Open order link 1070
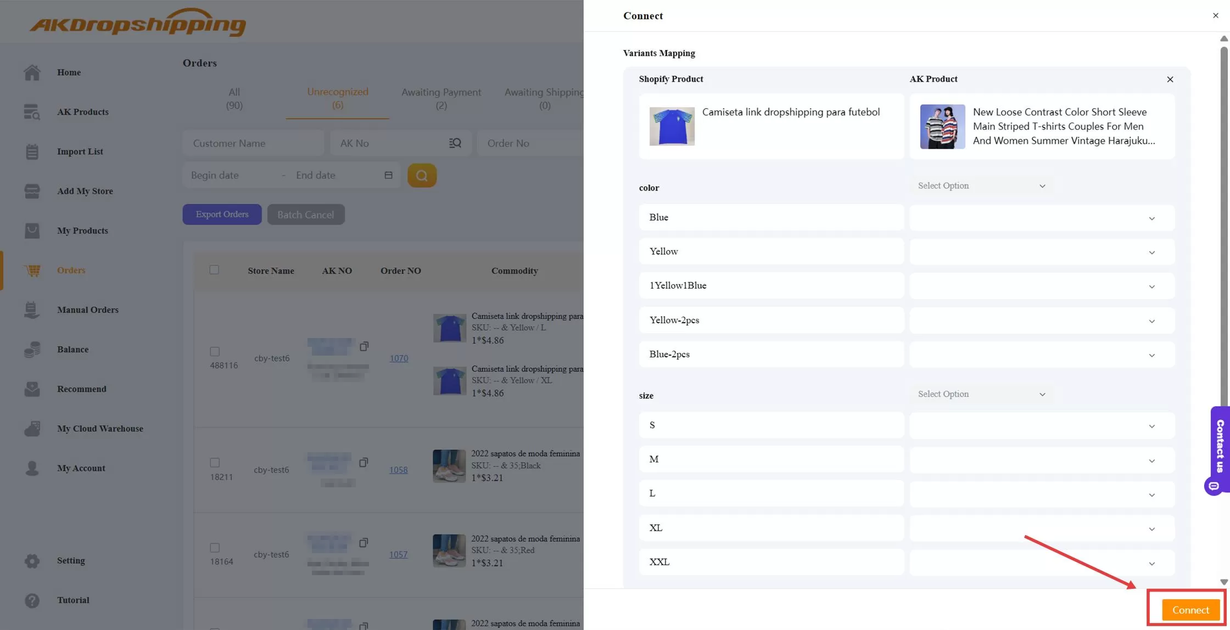 (399, 358)
